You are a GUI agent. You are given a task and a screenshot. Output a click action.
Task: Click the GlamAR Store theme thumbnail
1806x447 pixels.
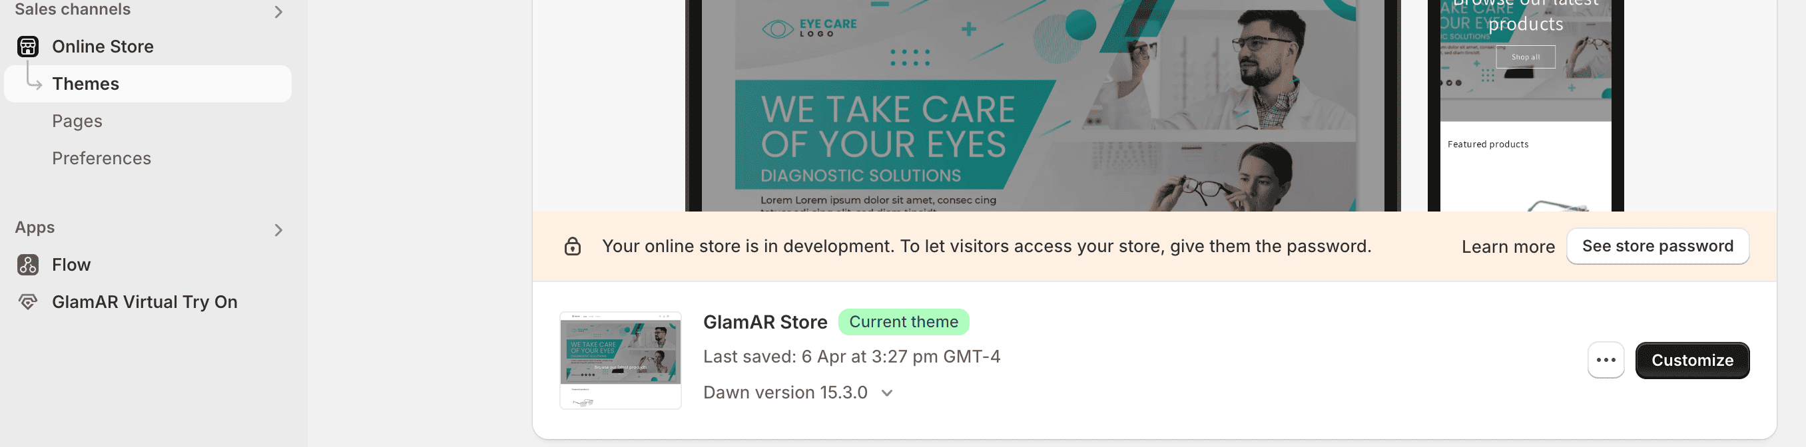click(x=620, y=360)
